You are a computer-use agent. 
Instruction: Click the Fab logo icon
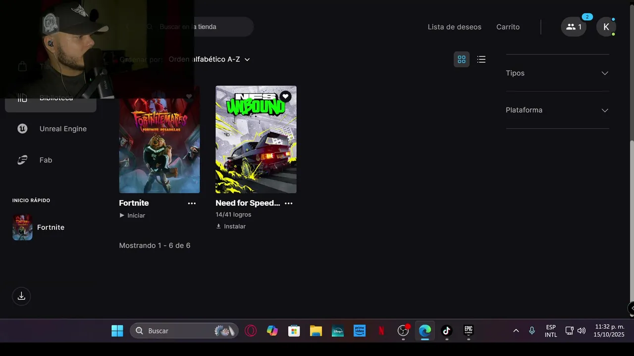(x=22, y=160)
